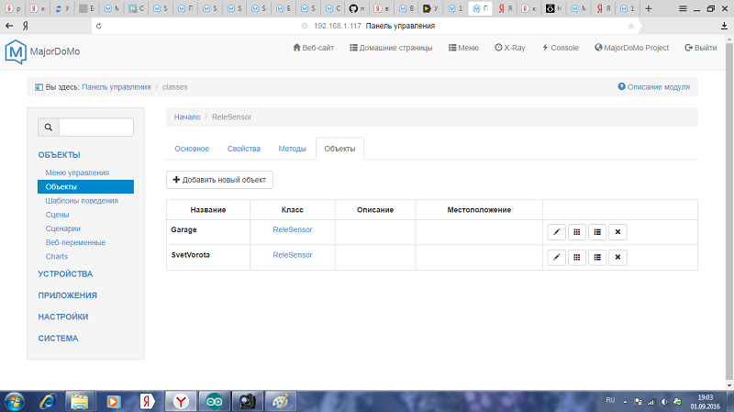
Task: Edit the Garage object with pencil icon
Action: tap(557, 232)
